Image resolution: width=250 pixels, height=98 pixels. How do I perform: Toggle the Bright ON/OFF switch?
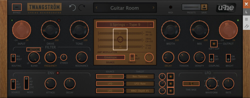[x=228, y=58]
